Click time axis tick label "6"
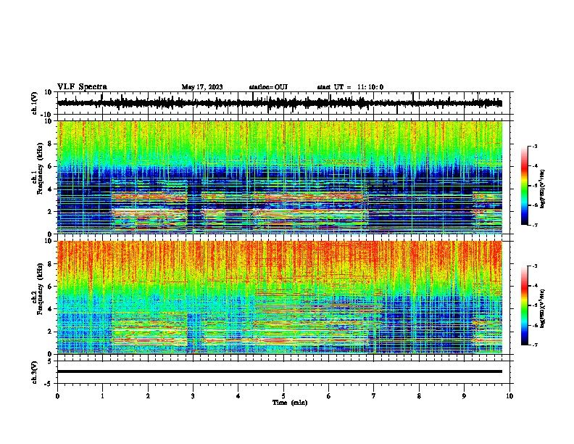Image resolution: width=574 pixels, height=444 pixels. tap(329, 396)
